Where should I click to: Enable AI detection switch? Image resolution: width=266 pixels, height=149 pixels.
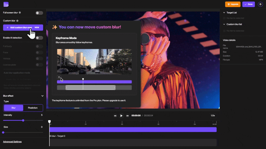click(x=39, y=38)
